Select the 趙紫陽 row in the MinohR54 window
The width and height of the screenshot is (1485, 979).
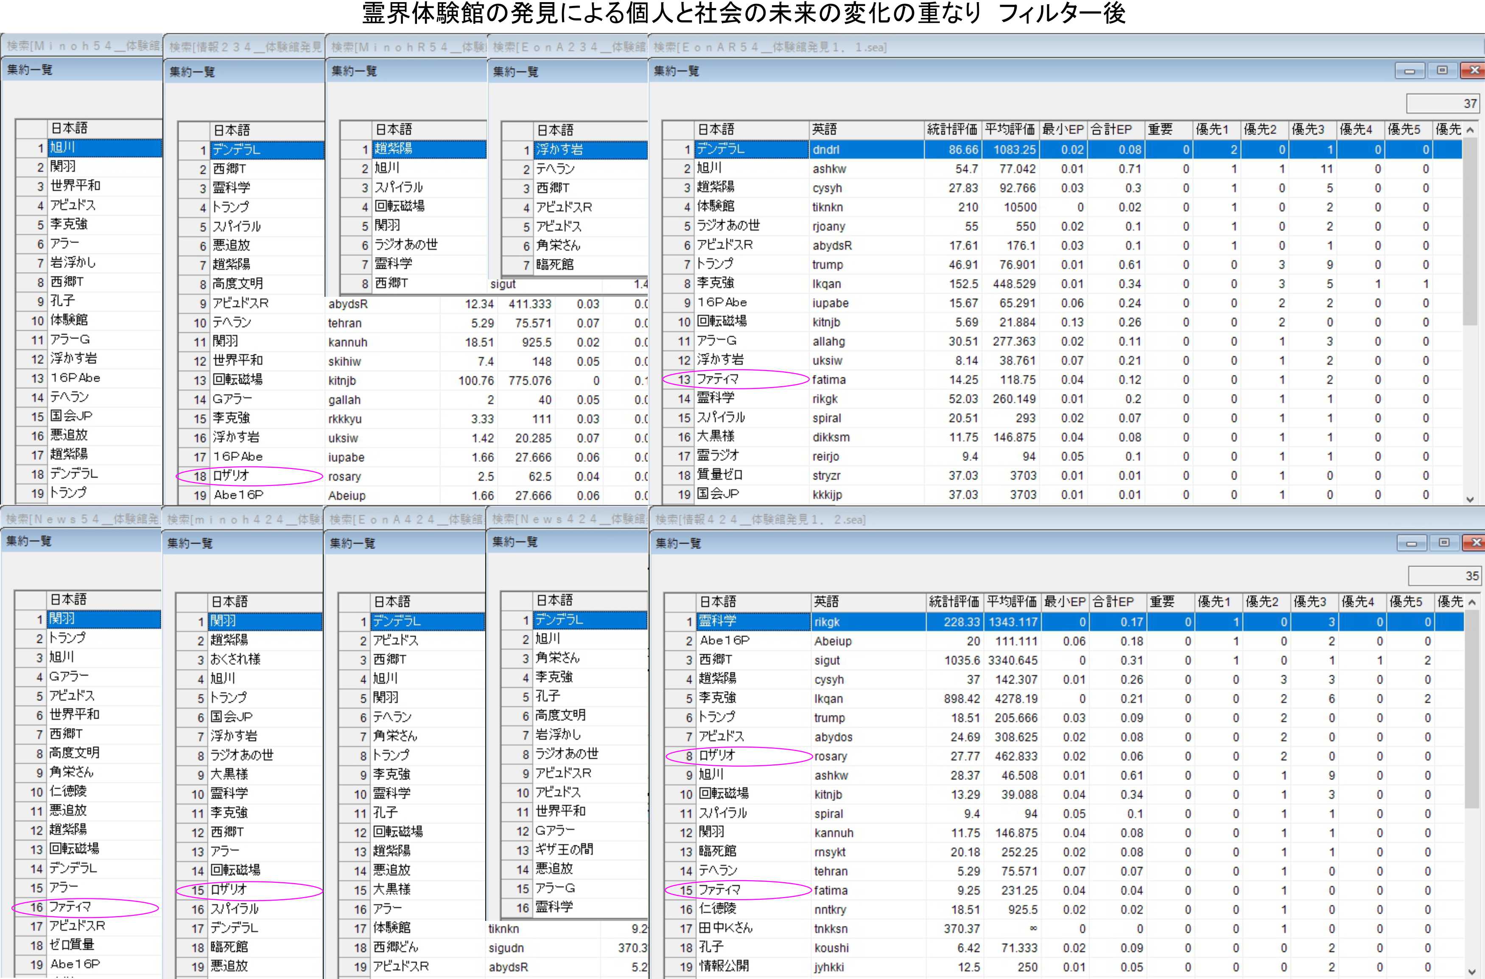[x=413, y=149]
